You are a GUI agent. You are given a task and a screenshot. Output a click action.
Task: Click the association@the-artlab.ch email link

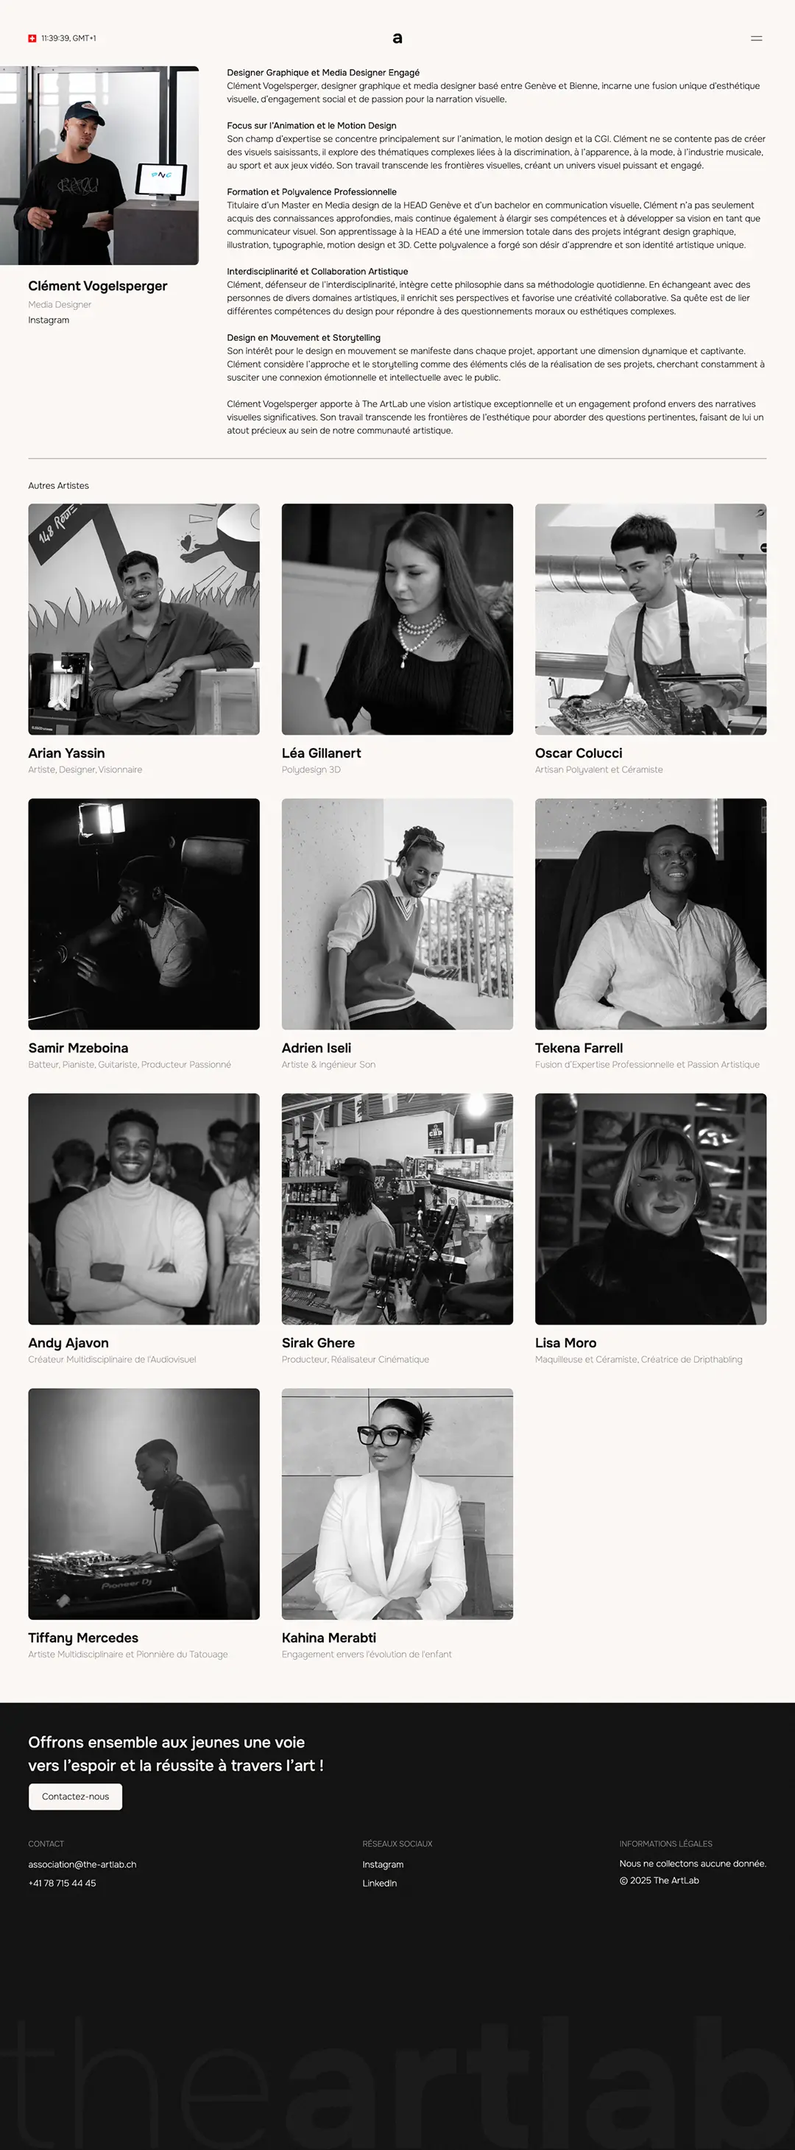82,1864
